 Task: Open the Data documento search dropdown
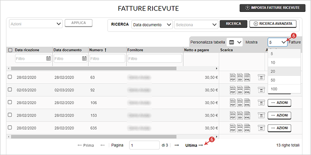coord(152,25)
